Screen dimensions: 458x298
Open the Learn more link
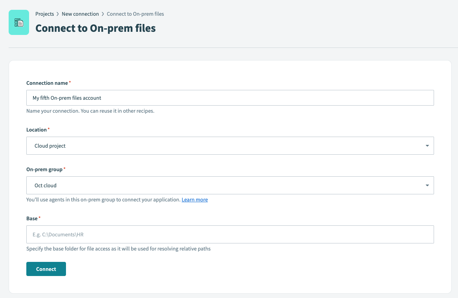point(194,199)
